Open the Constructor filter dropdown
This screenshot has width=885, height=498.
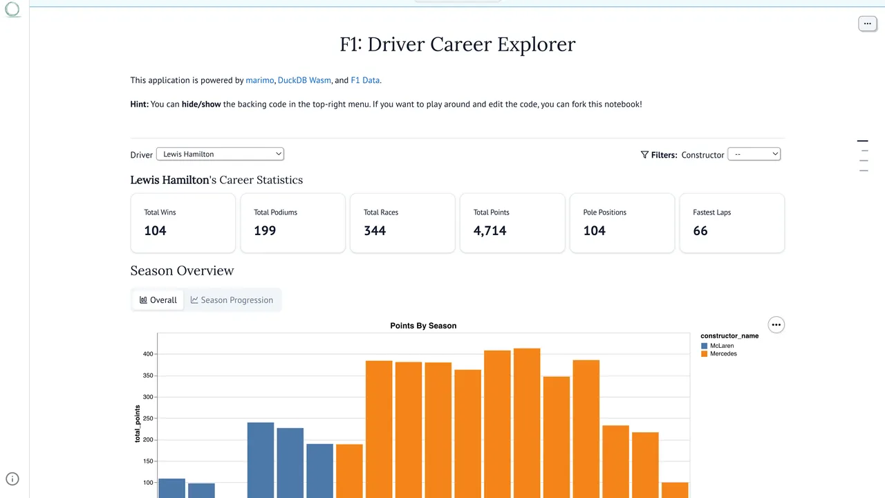point(754,154)
